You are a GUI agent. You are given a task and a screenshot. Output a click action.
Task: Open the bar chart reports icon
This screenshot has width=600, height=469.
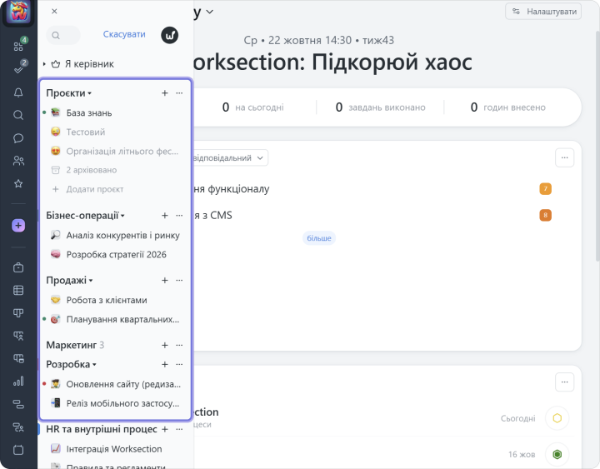(x=18, y=382)
